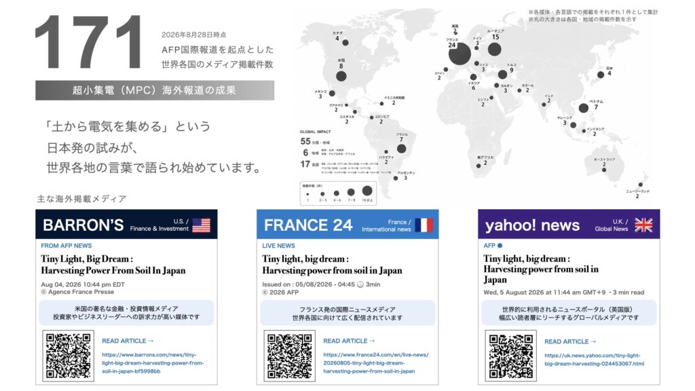Screen dimensions: 695x391
Task: Click the France 24 article headline
Action: point(332,265)
